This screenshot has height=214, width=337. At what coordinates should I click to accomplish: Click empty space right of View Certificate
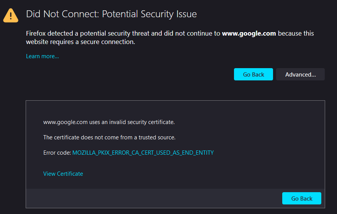191,174
